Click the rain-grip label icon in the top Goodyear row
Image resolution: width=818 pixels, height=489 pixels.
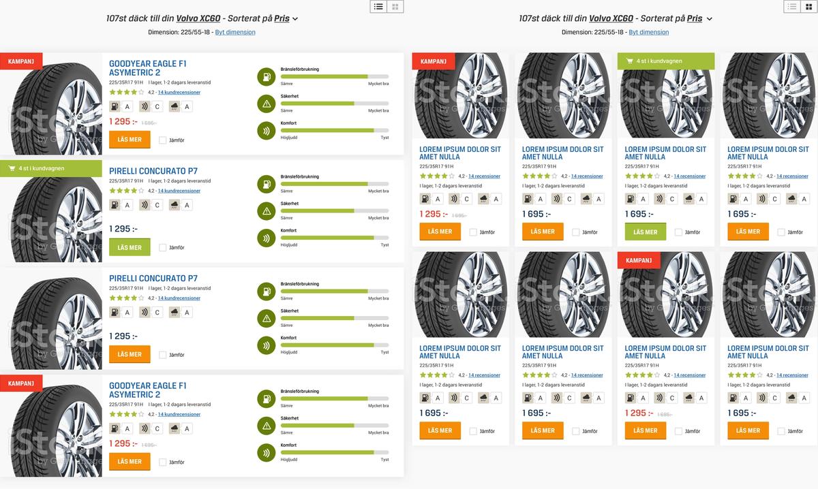click(x=175, y=106)
